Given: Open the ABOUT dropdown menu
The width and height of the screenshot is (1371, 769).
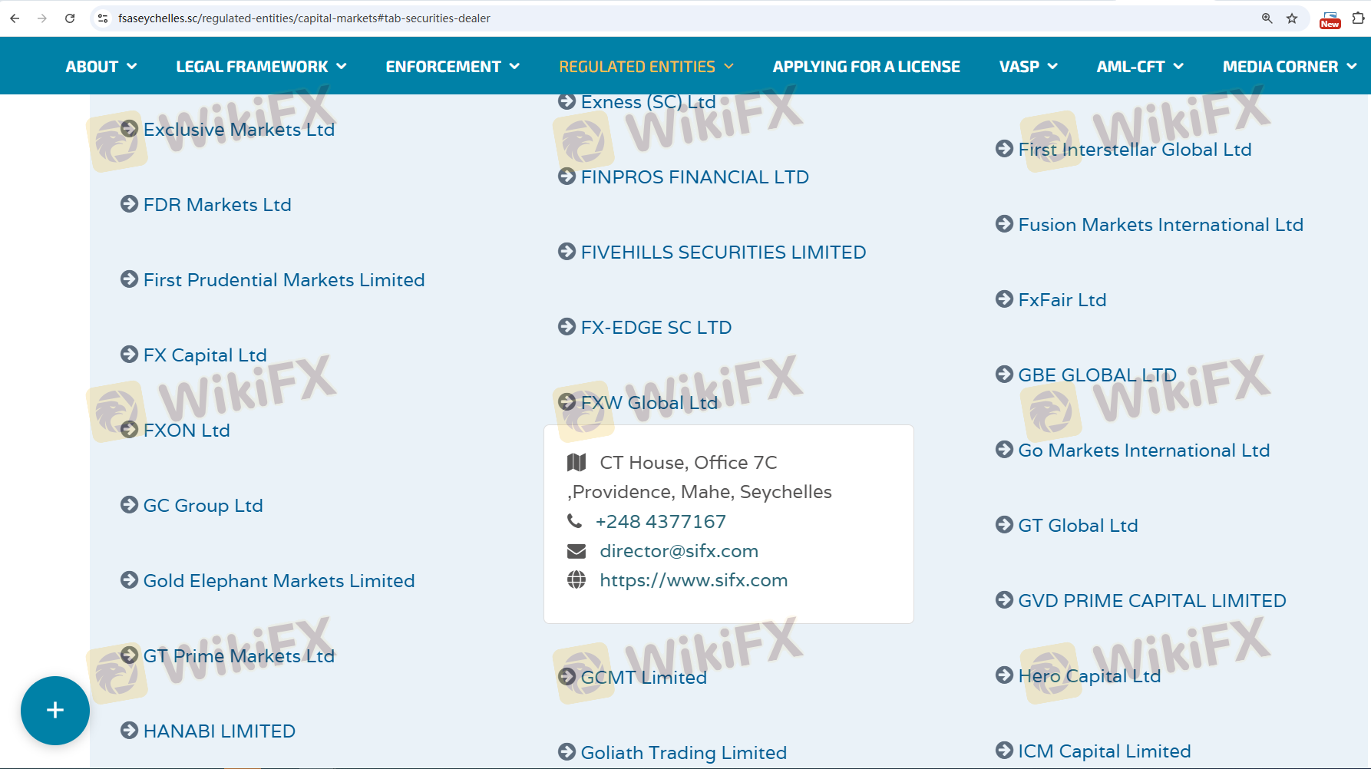Looking at the screenshot, I should tap(101, 67).
